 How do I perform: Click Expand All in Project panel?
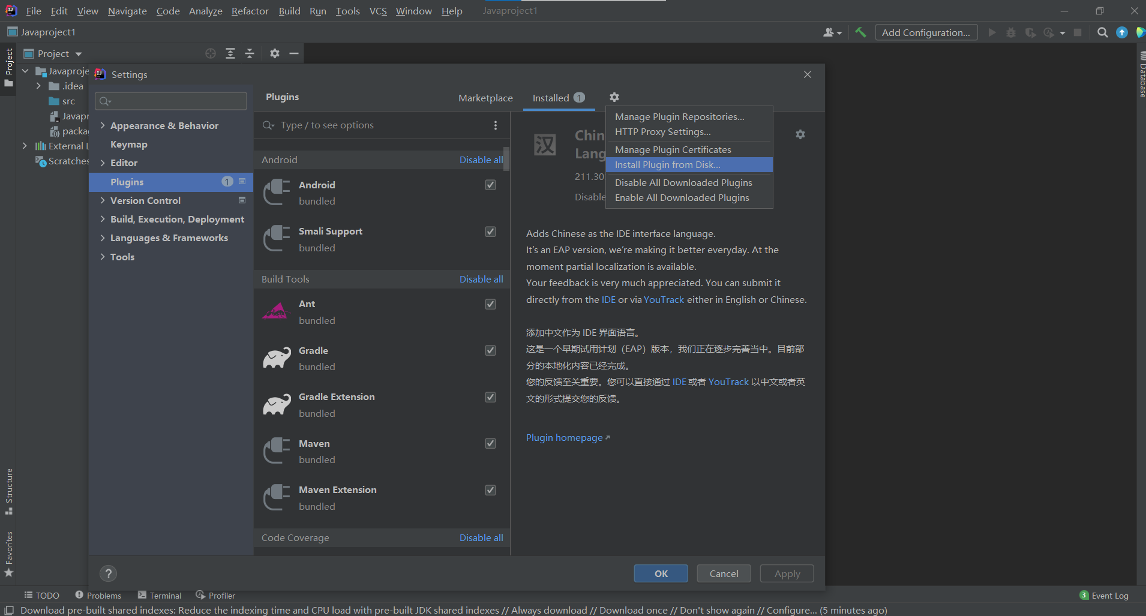(x=230, y=53)
